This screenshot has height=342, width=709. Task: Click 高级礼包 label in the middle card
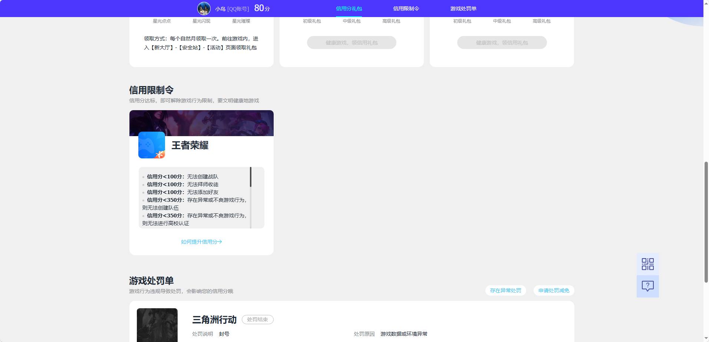pos(391,21)
